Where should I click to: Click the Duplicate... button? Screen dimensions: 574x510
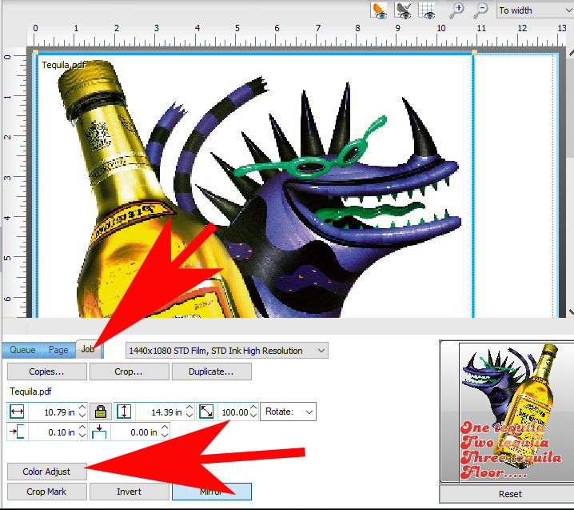[x=211, y=371]
